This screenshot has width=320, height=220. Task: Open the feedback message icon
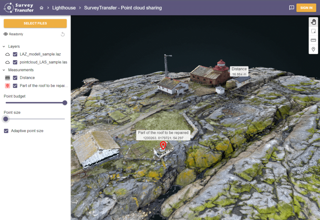[292, 8]
